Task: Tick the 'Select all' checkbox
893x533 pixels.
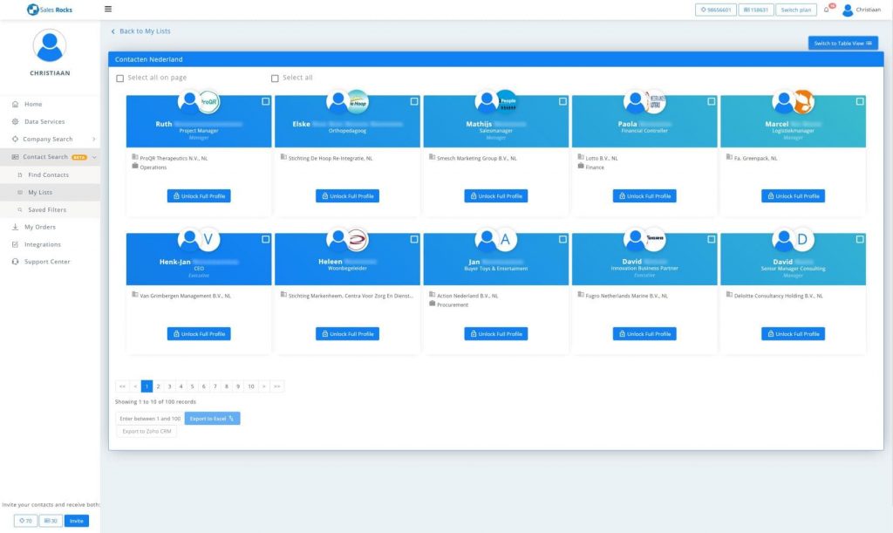Action: click(x=275, y=79)
